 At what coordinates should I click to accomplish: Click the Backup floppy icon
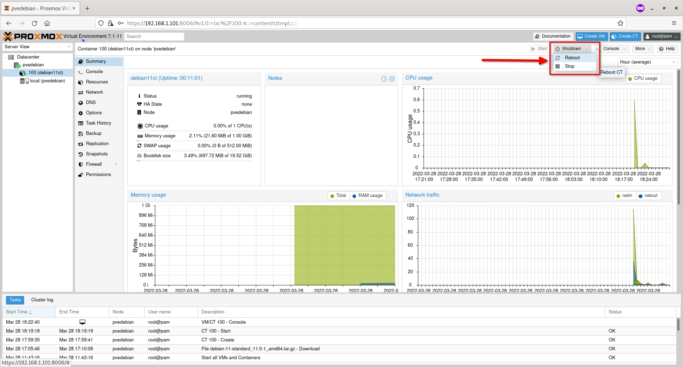tap(81, 133)
